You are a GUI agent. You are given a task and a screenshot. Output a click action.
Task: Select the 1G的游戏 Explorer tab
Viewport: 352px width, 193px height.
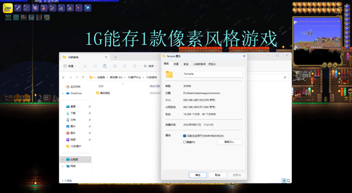tap(85, 57)
